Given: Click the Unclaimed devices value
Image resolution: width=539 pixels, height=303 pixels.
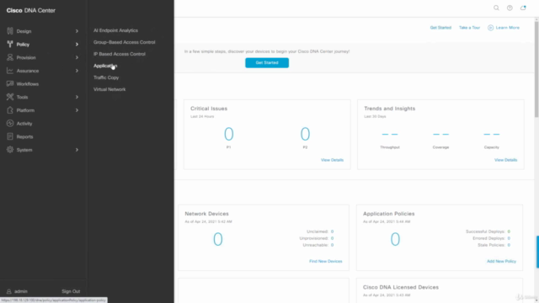Looking at the screenshot, I should point(332,231).
